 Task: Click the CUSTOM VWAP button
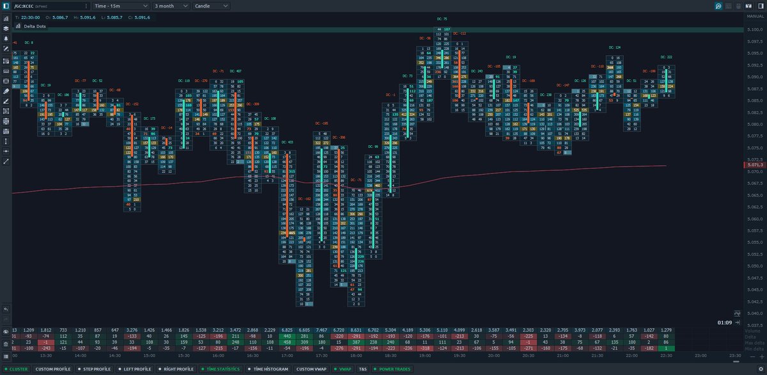(312, 369)
